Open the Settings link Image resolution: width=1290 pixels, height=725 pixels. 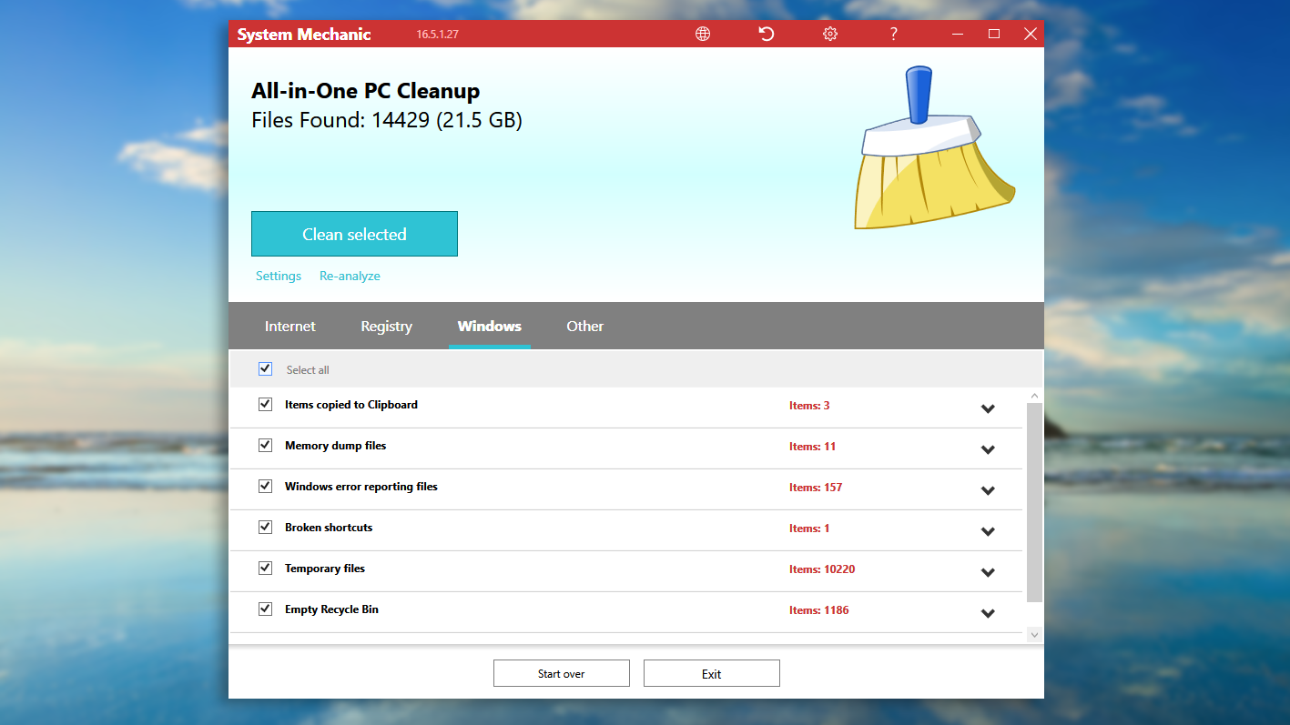click(x=279, y=276)
